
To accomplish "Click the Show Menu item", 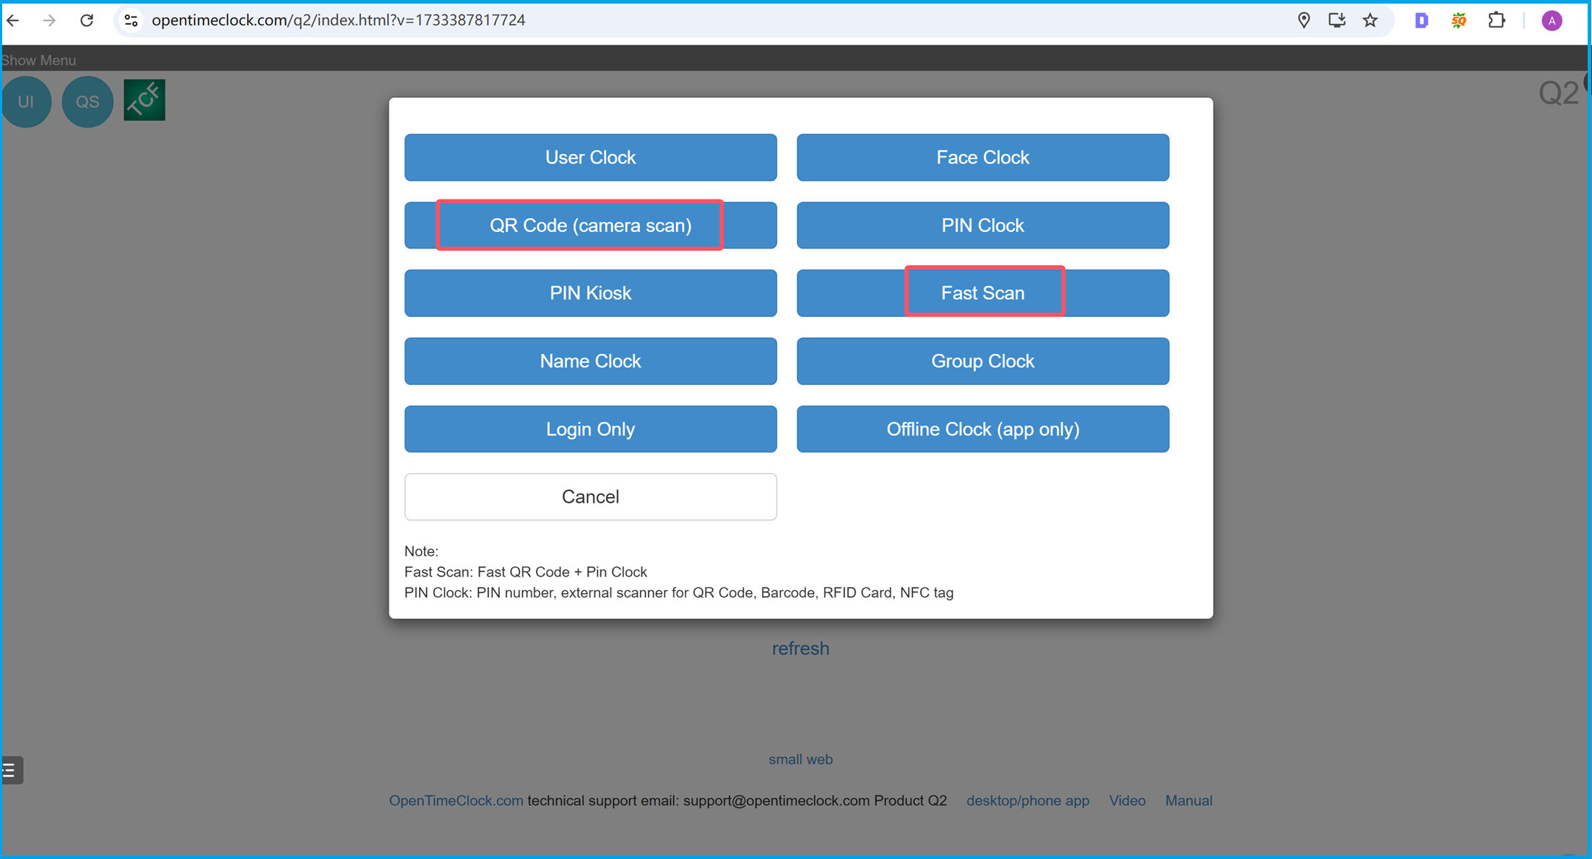I will click(x=39, y=59).
